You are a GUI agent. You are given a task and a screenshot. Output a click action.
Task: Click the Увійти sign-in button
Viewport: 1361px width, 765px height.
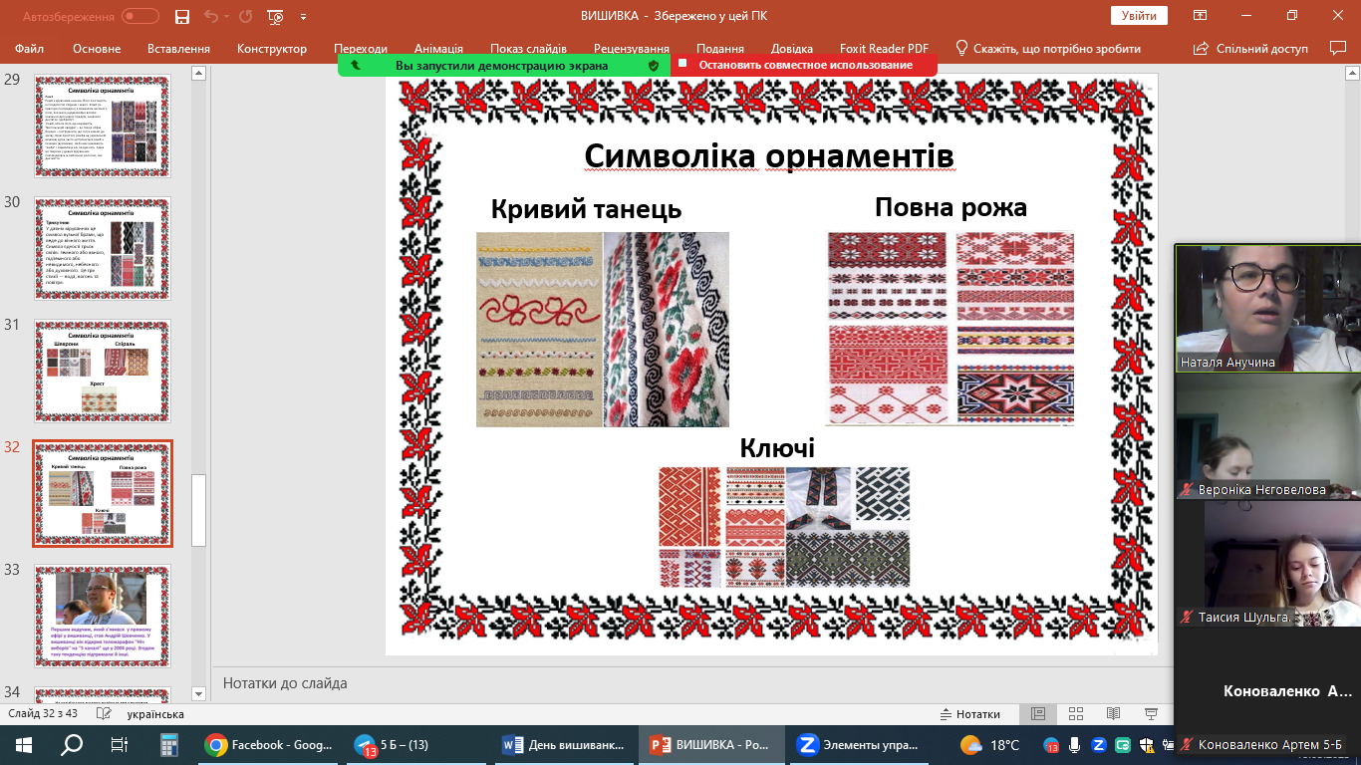pyautogui.click(x=1139, y=16)
